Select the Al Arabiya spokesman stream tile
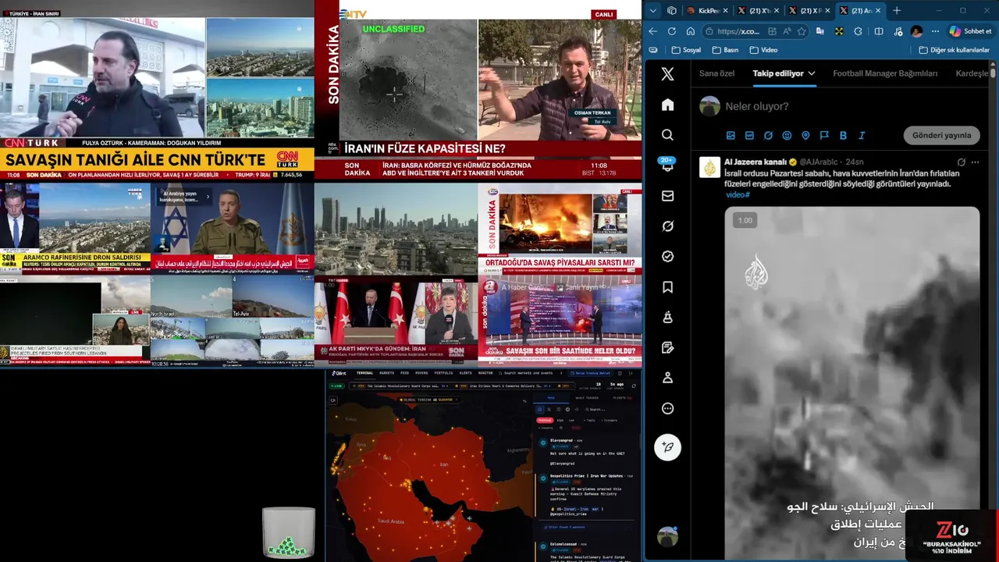Image resolution: width=999 pixels, height=562 pixels. pos(232,228)
